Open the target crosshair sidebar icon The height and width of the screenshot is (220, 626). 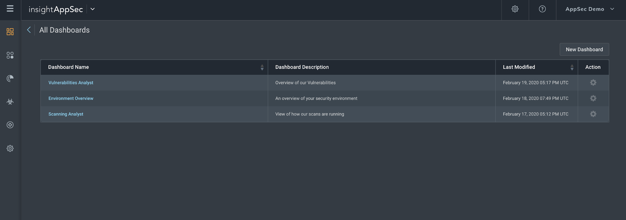tap(10, 125)
